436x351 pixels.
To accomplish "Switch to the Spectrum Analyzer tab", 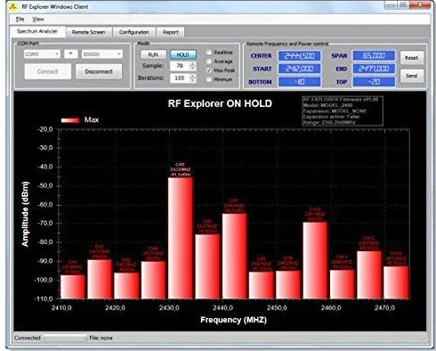I will click(37, 31).
